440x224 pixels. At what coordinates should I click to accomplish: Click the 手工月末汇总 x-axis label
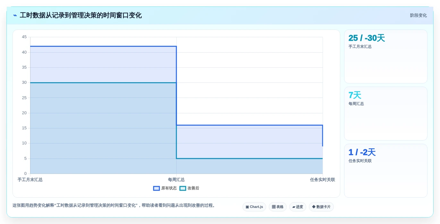tap(30, 180)
